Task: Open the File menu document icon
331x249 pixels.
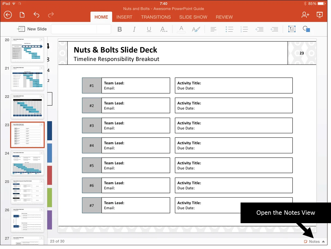Action: 22,15
